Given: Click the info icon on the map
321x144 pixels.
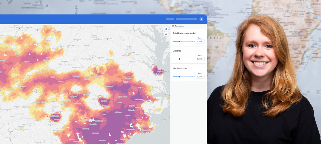Looking at the screenshot, I should 166,34.
